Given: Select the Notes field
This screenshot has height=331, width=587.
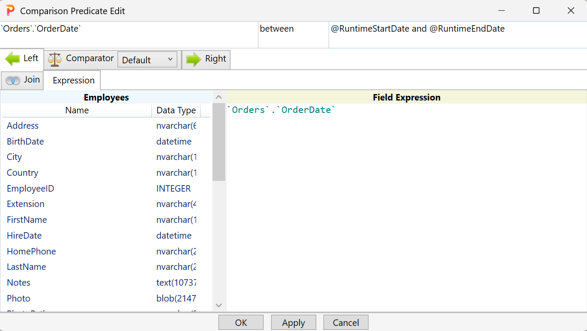Looking at the screenshot, I should 18,282.
